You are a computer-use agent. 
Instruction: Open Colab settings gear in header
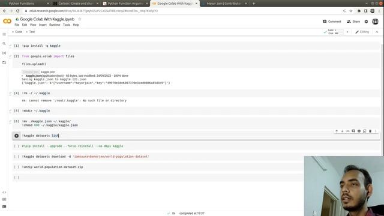click(366, 22)
